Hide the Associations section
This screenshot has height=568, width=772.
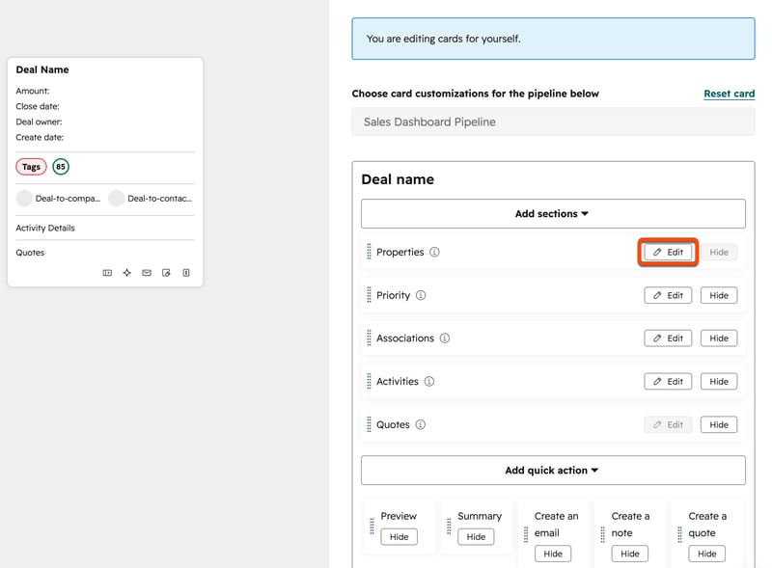[x=719, y=338]
